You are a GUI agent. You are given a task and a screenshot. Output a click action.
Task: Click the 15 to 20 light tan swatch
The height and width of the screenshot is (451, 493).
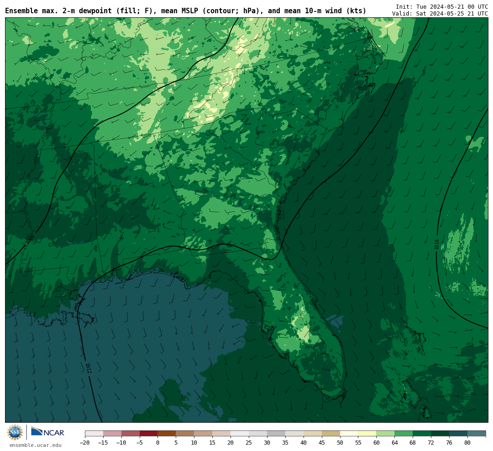tap(222, 434)
